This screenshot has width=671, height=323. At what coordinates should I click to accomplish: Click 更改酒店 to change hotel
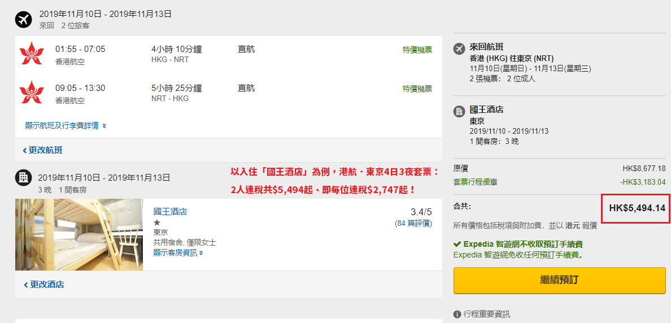(43, 285)
